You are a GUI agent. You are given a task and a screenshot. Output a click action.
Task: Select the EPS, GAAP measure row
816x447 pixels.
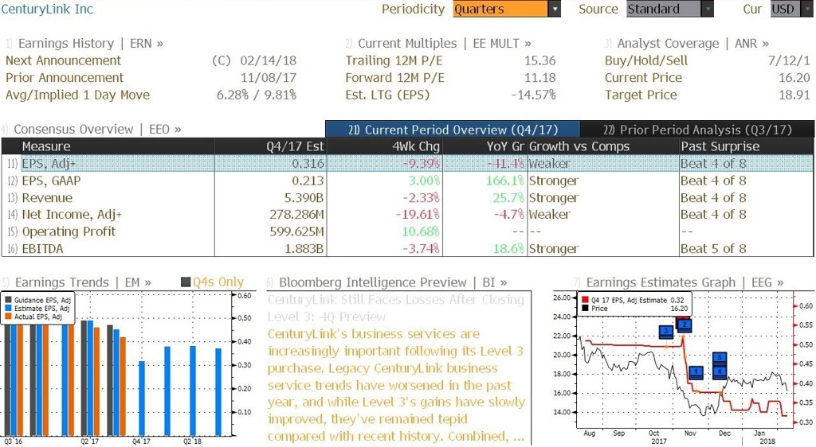click(407, 181)
